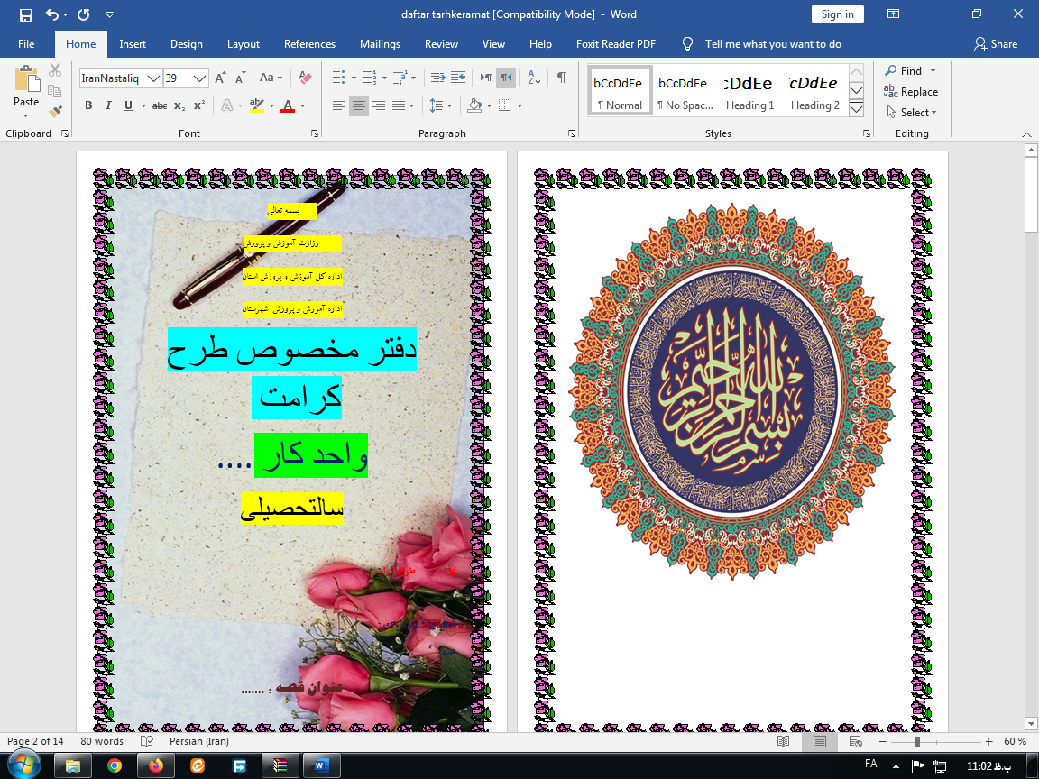
Task: Toggle strikethrough formatting
Action: [160, 106]
